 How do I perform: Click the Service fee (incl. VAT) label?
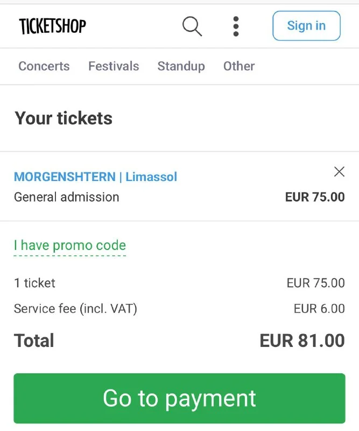point(75,309)
